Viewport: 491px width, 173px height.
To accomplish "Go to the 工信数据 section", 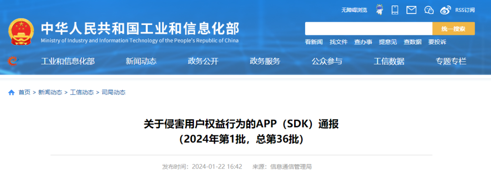I will point(389,62).
